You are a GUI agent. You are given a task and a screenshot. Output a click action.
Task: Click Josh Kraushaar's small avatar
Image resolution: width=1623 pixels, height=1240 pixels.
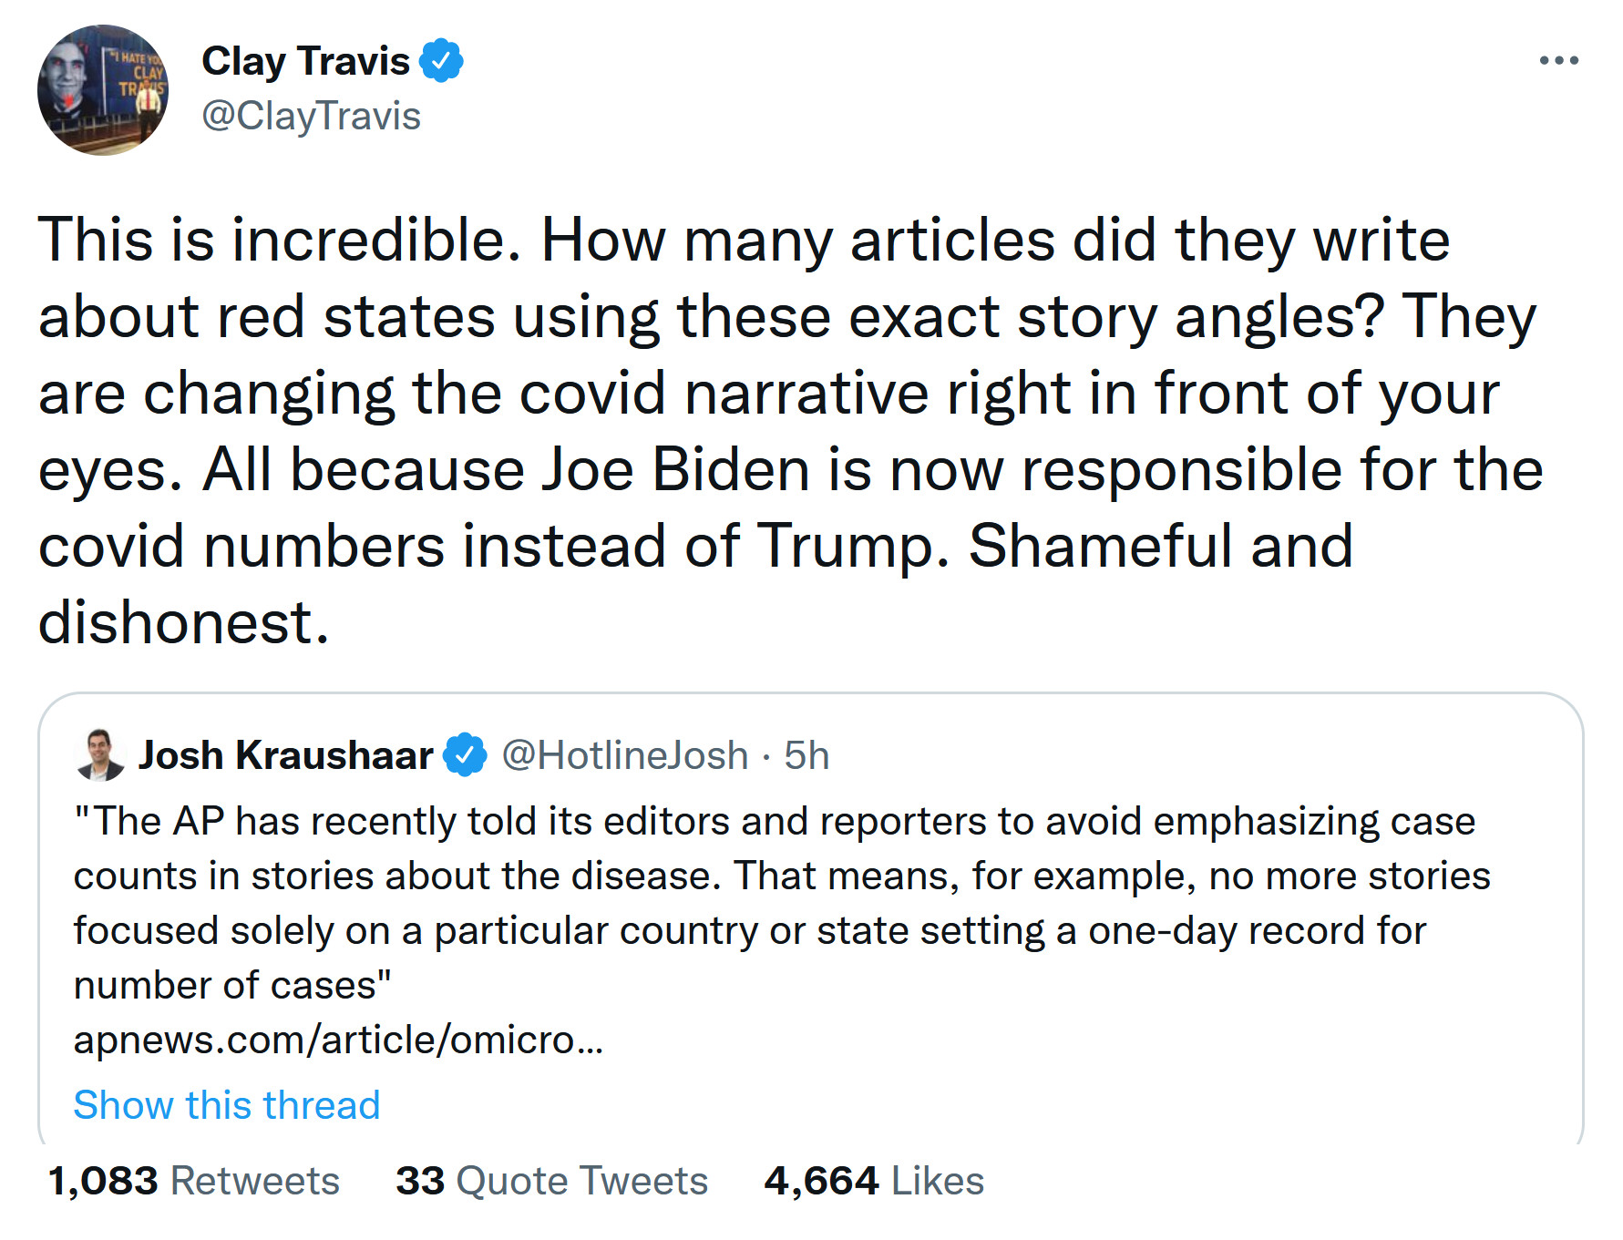pos(99,755)
